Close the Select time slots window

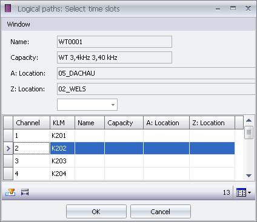(248, 8)
